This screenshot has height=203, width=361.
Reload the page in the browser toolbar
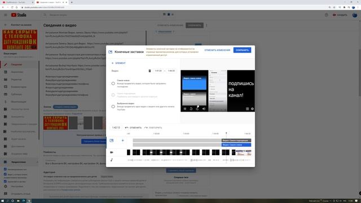click(12, 7)
